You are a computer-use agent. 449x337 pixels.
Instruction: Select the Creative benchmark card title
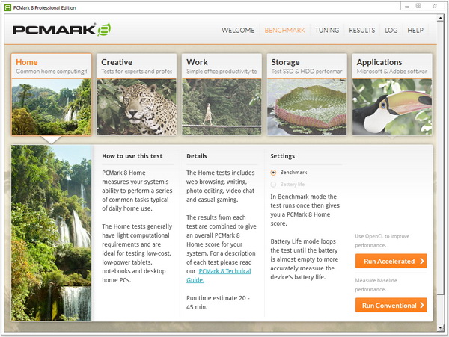pyautogui.click(x=117, y=62)
